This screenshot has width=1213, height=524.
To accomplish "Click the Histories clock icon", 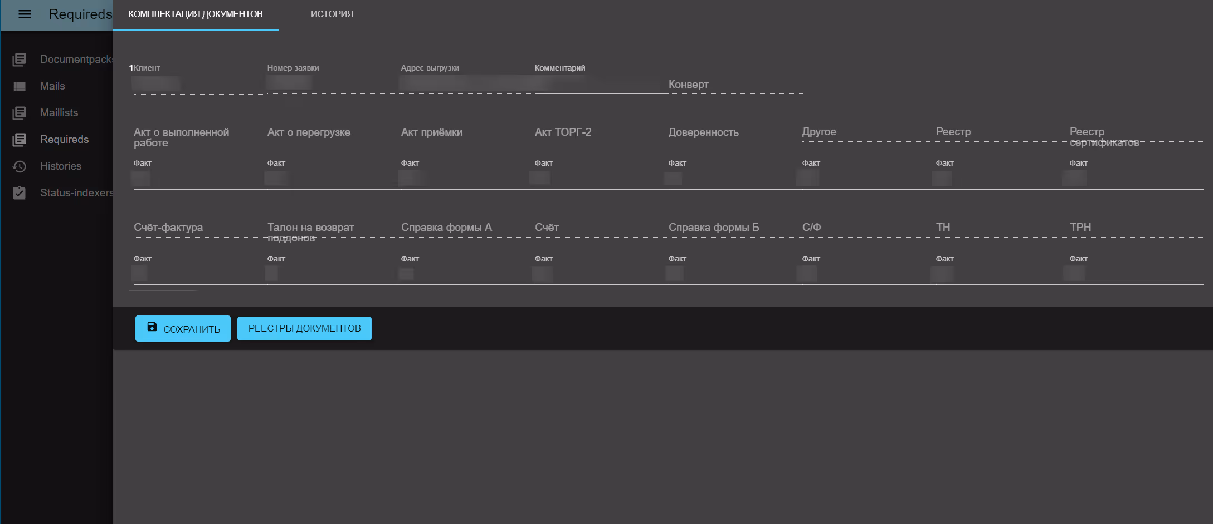I will (20, 166).
